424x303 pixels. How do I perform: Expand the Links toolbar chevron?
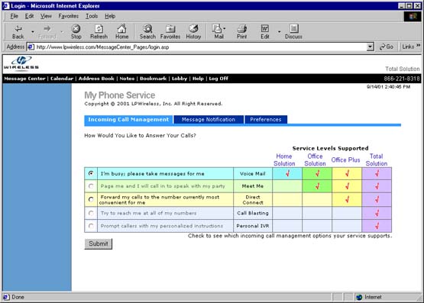click(x=418, y=46)
